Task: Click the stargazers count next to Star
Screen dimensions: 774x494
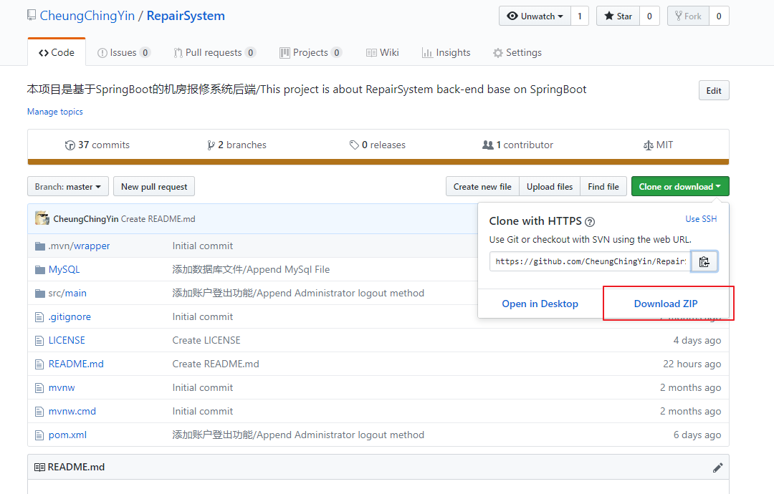Action: [649, 16]
